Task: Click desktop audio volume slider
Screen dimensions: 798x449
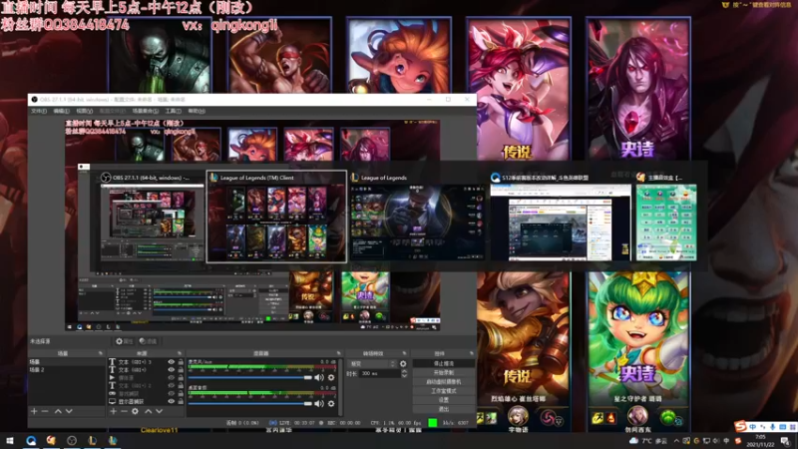Action: pos(249,404)
